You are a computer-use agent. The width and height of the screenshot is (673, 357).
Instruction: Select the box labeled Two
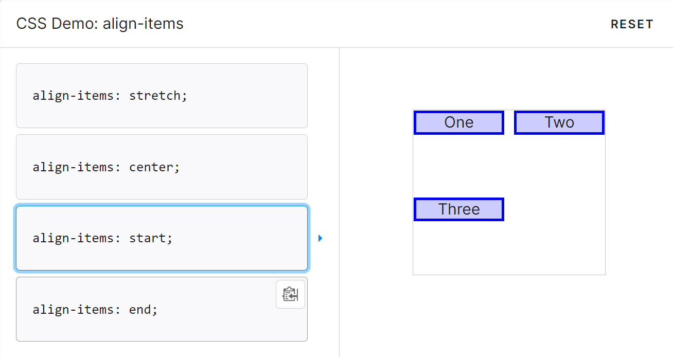pos(559,122)
